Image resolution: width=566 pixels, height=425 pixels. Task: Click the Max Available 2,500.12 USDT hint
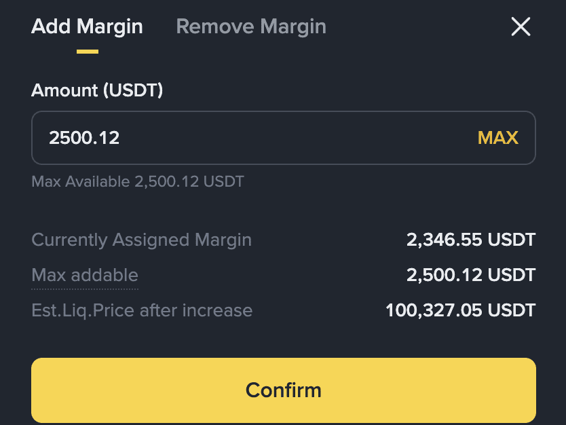pos(138,182)
